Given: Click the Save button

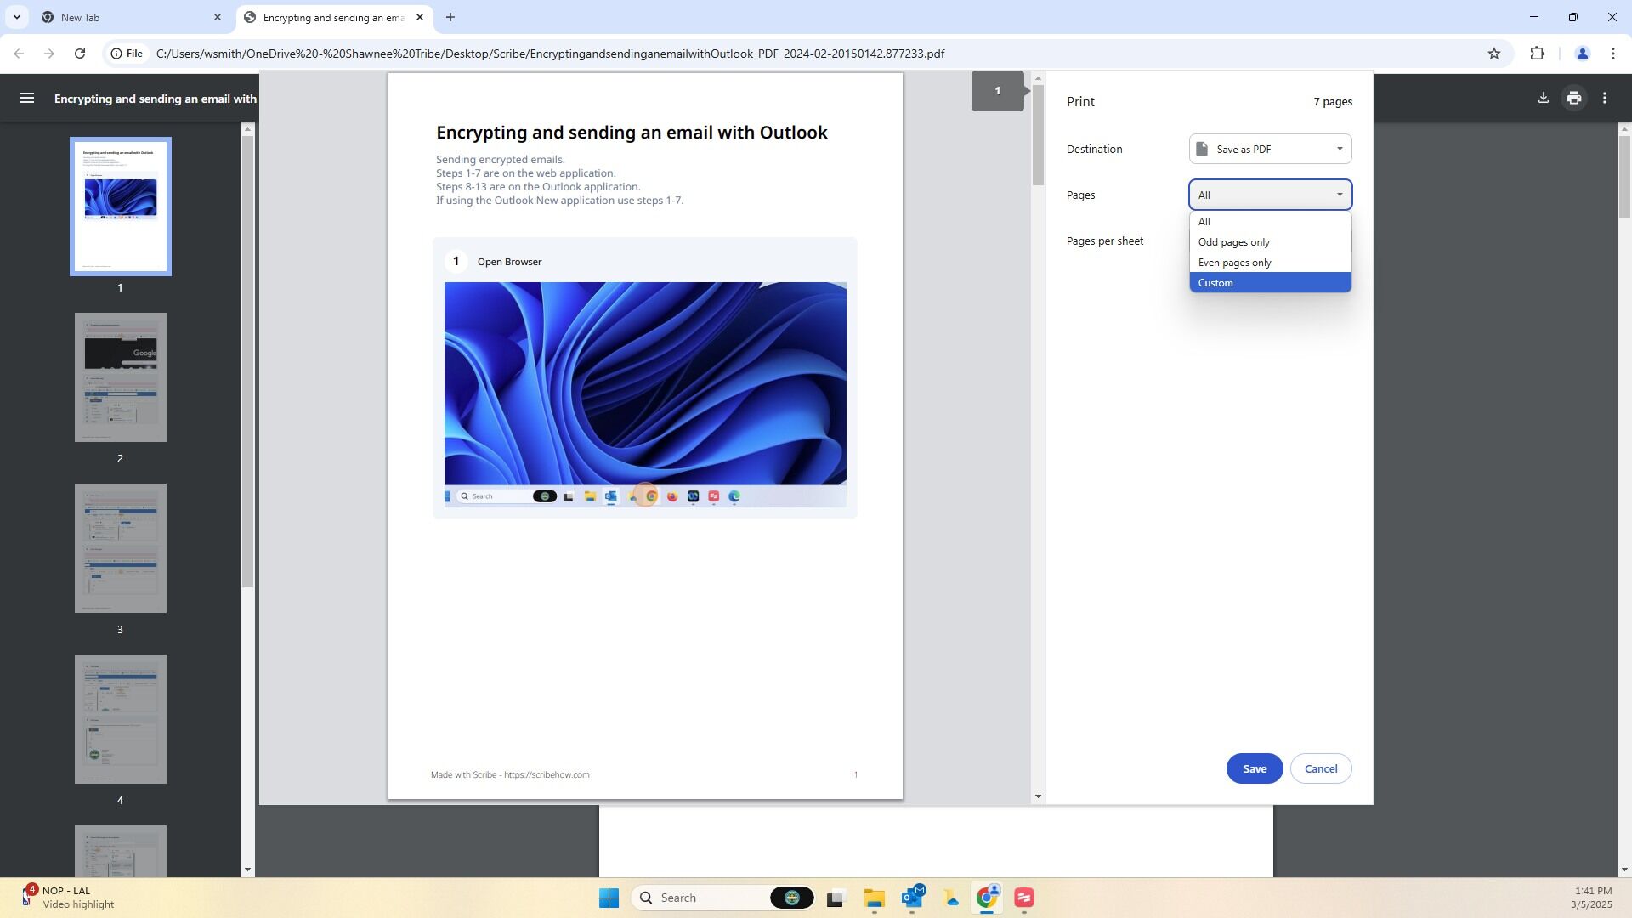Looking at the screenshot, I should [x=1255, y=768].
